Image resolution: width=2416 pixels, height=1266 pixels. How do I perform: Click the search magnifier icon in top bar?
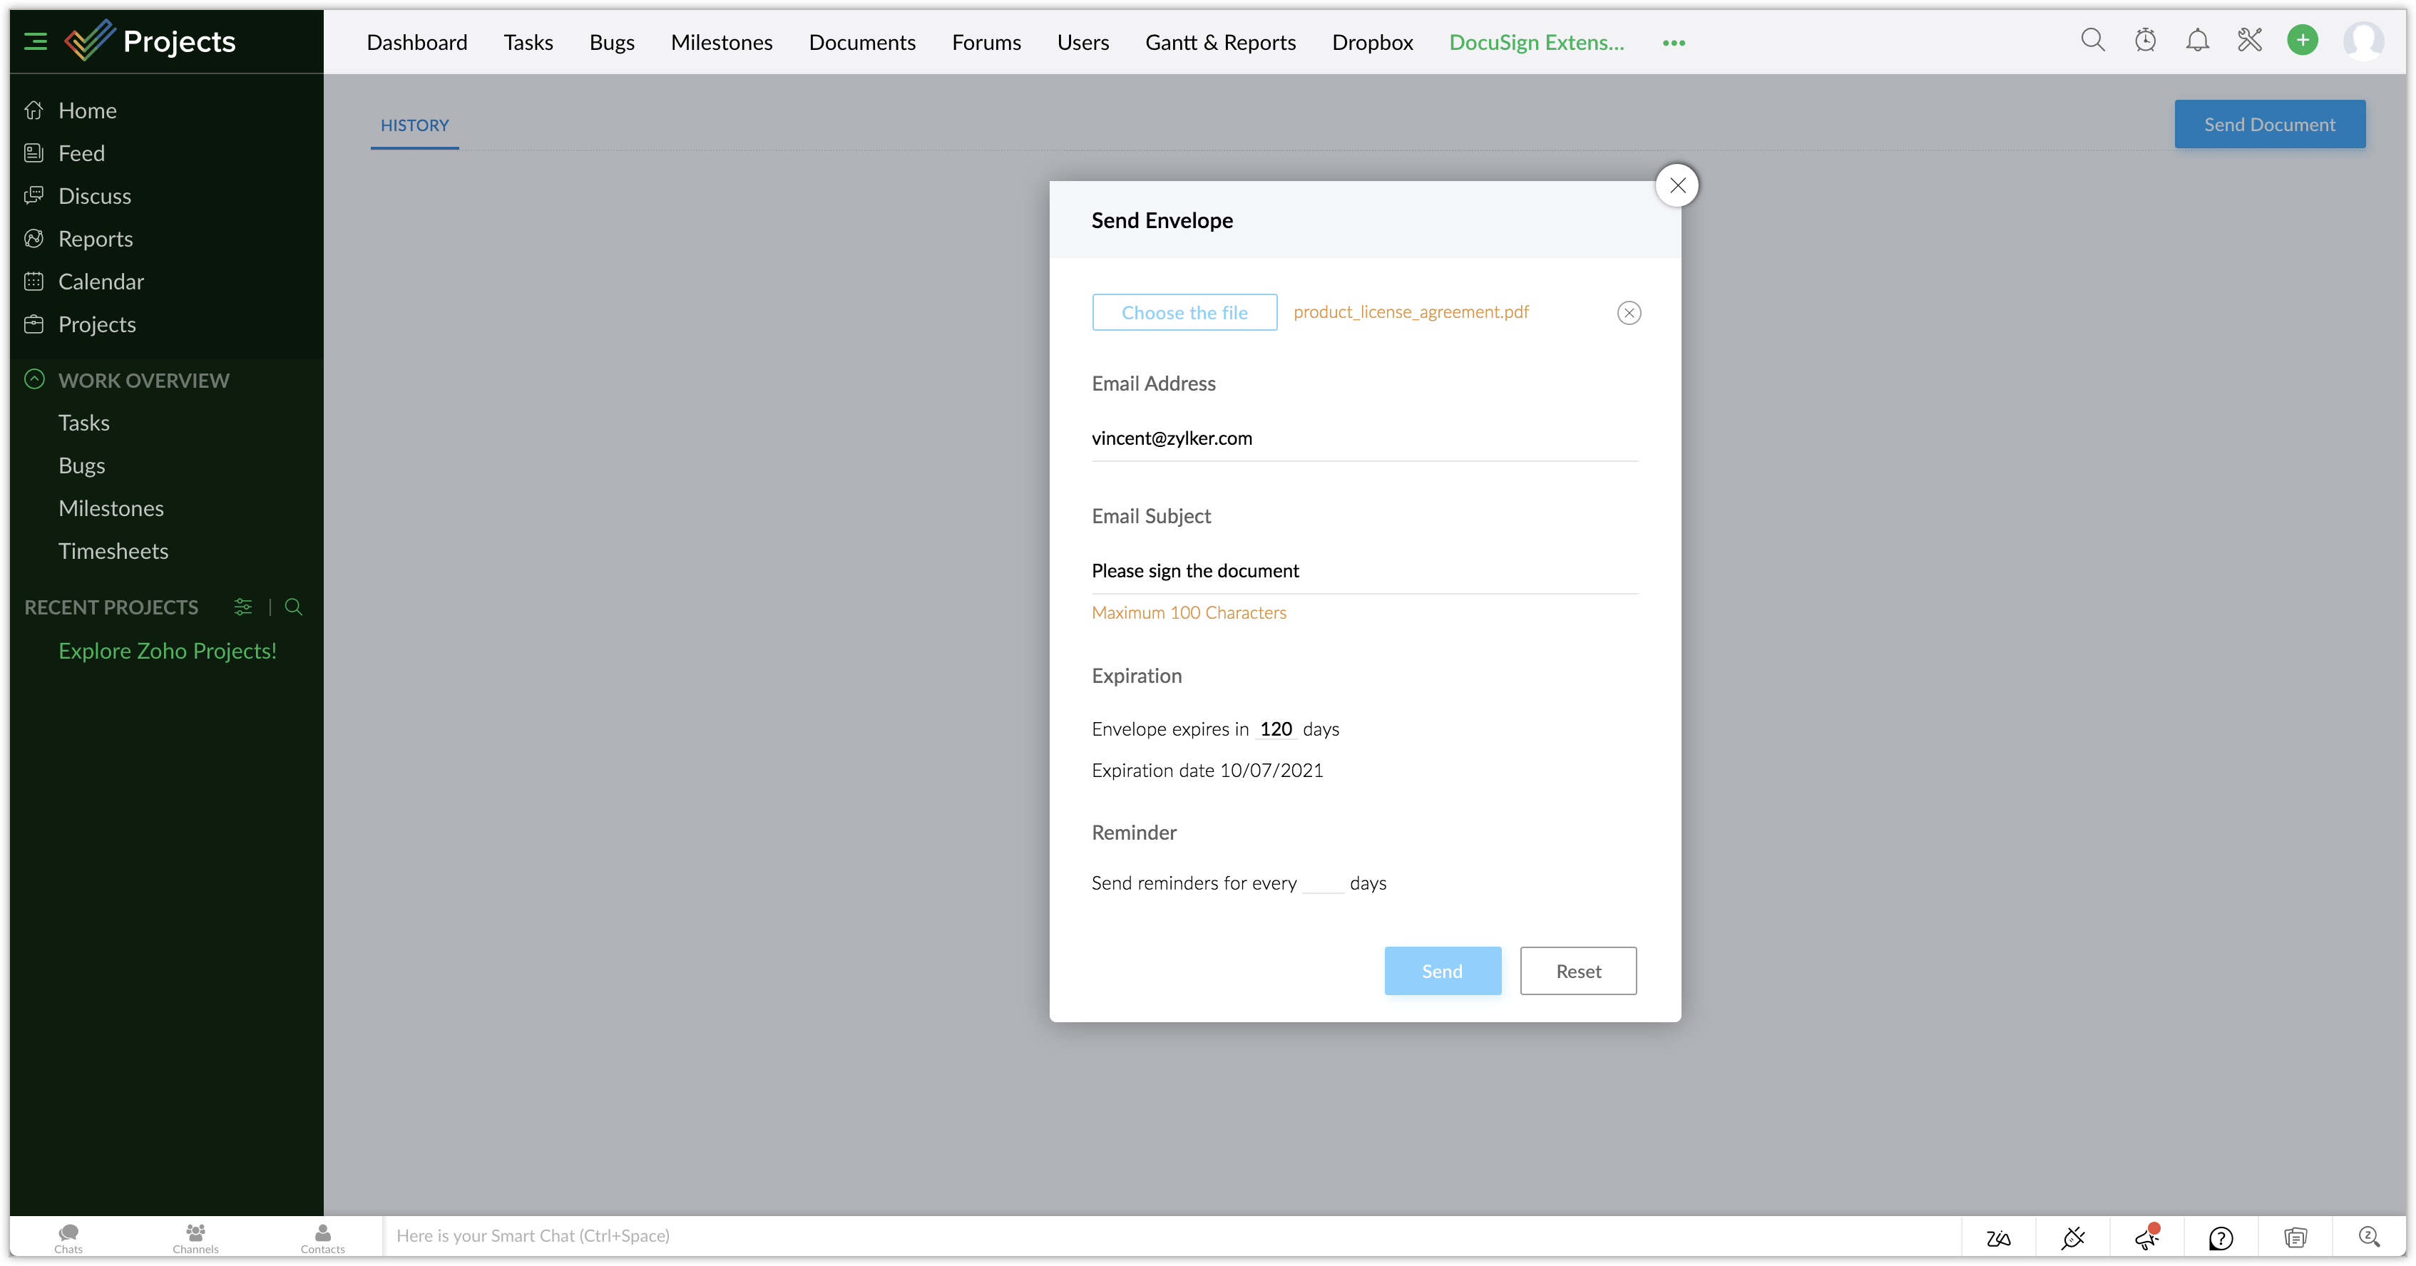click(x=2092, y=41)
